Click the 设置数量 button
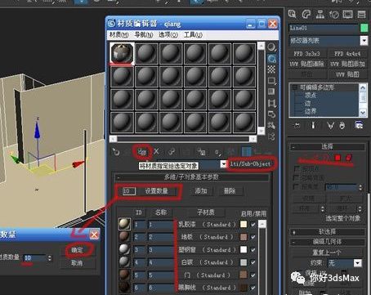The height and width of the screenshot is (295, 371). click(156, 191)
